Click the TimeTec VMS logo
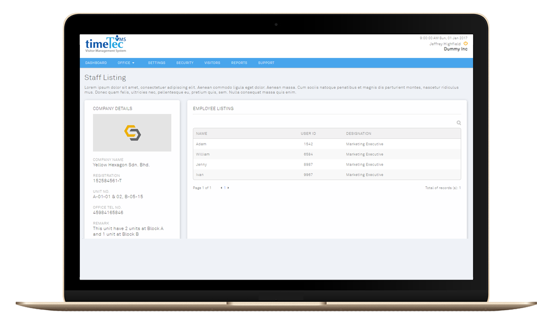Image resolution: width=537 pixels, height=321 pixels. (x=105, y=44)
